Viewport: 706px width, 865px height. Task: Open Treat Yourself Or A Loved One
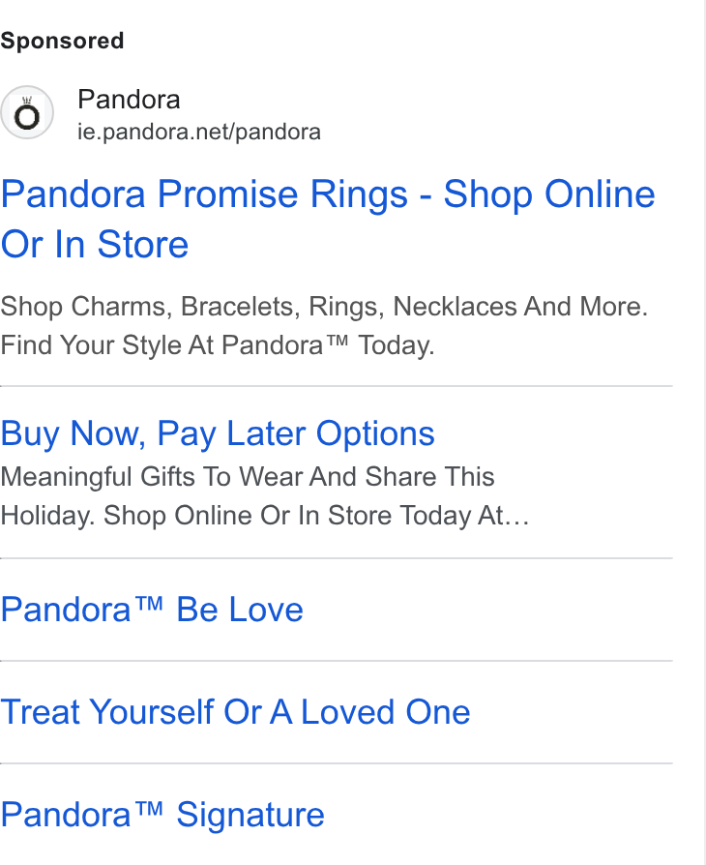coord(235,711)
